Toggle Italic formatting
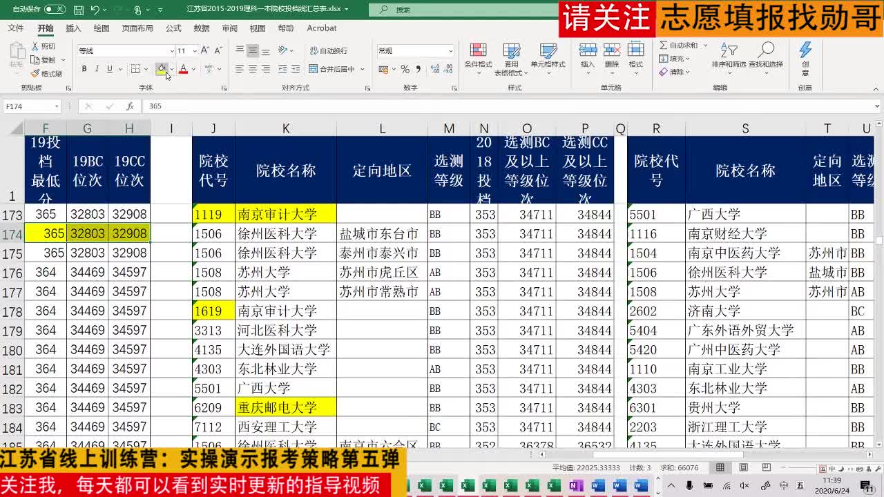 [97, 69]
